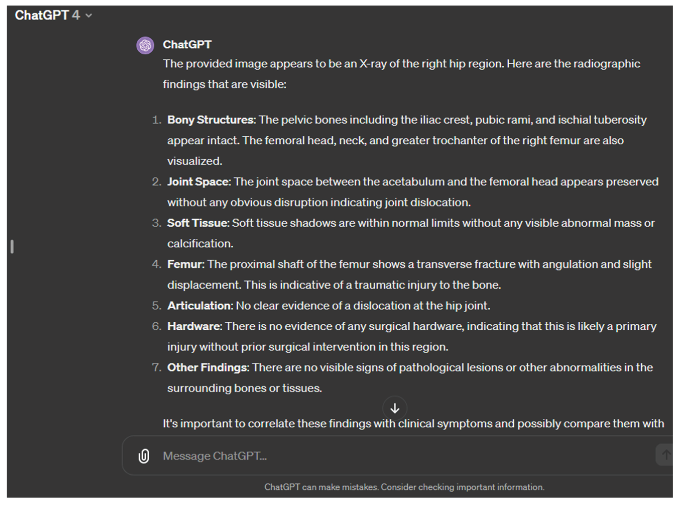Screen dimensions: 681x505
Task: Click the Articulation list heading
Action: 200,306
